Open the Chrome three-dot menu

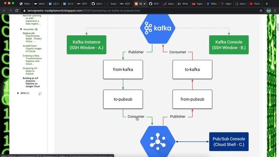pos(275,10)
